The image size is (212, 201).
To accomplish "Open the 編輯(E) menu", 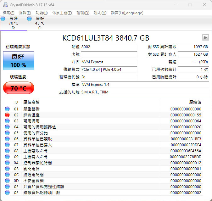I will click(x=25, y=13).
